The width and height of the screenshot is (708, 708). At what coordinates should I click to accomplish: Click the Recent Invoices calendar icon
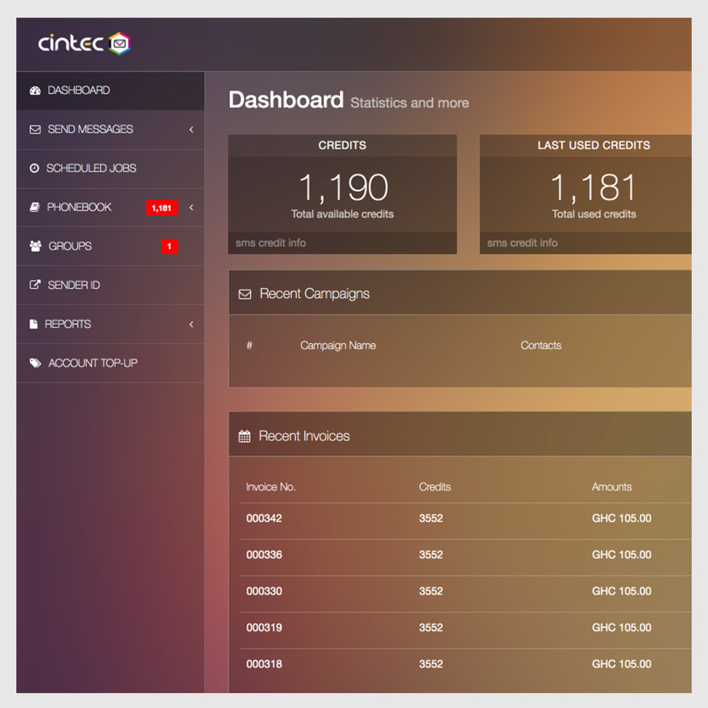coord(244,437)
